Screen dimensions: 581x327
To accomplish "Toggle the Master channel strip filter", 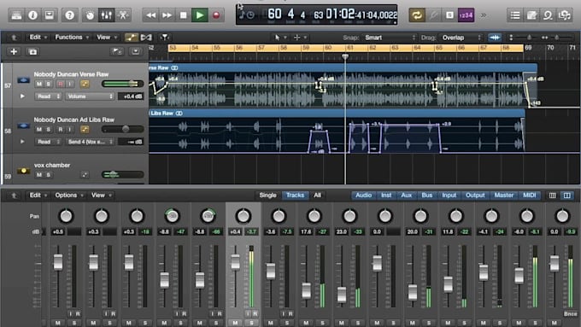I will (504, 196).
